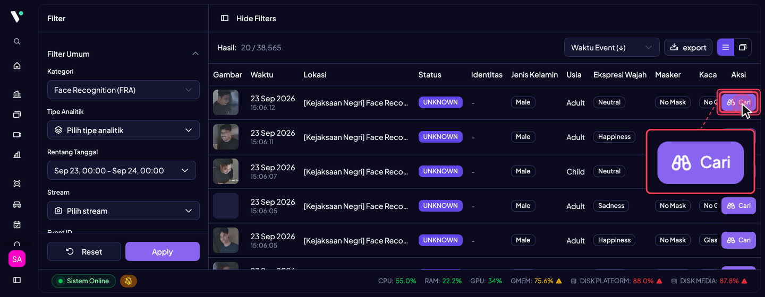765x297 pixels.
Task: Open the Pilih stream dropdown
Action: pyautogui.click(x=123, y=211)
